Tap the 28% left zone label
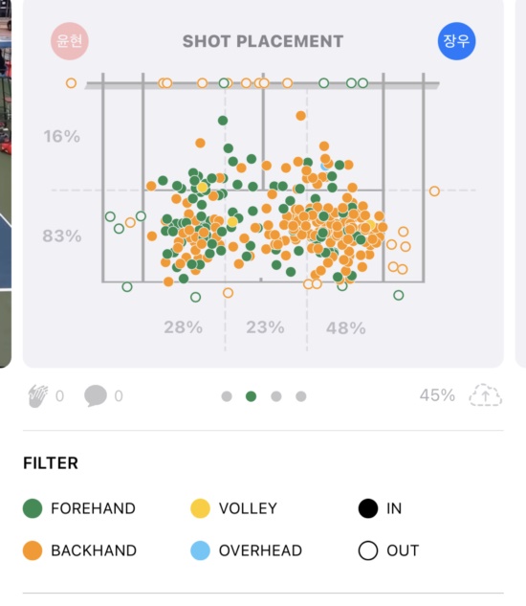 pyautogui.click(x=183, y=327)
